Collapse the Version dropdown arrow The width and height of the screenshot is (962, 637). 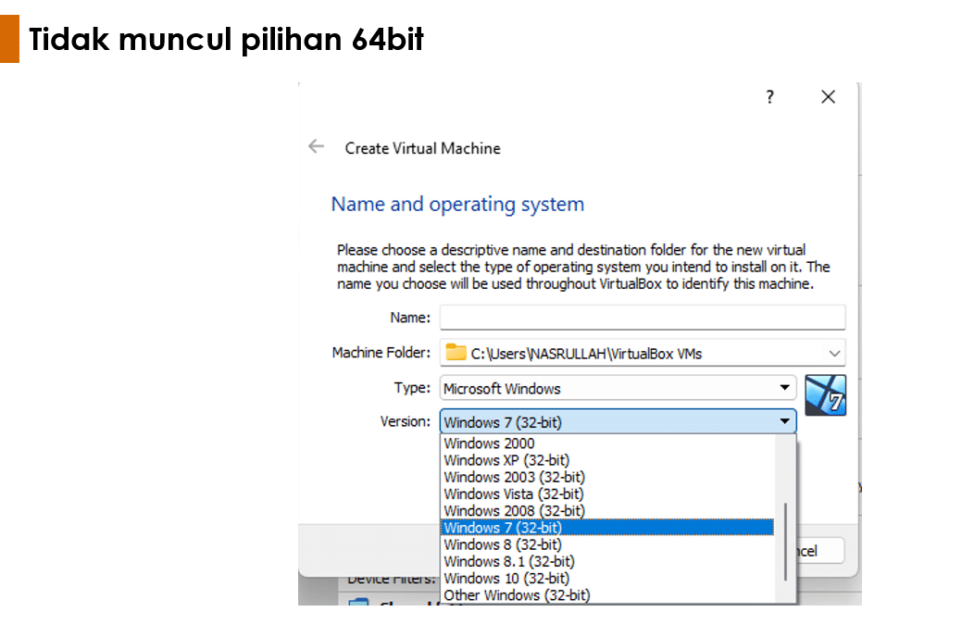pyautogui.click(x=785, y=421)
